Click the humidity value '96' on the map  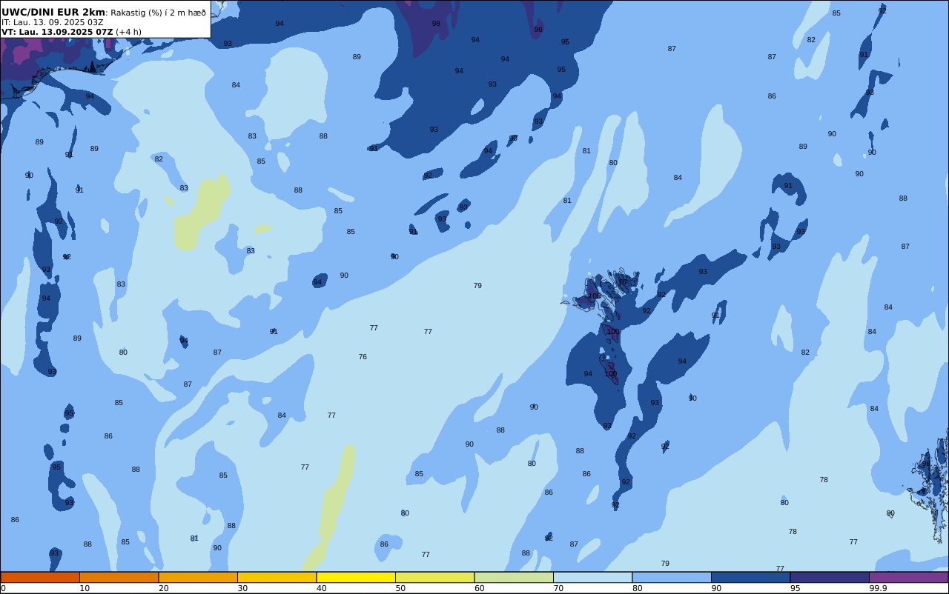pyautogui.click(x=538, y=30)
